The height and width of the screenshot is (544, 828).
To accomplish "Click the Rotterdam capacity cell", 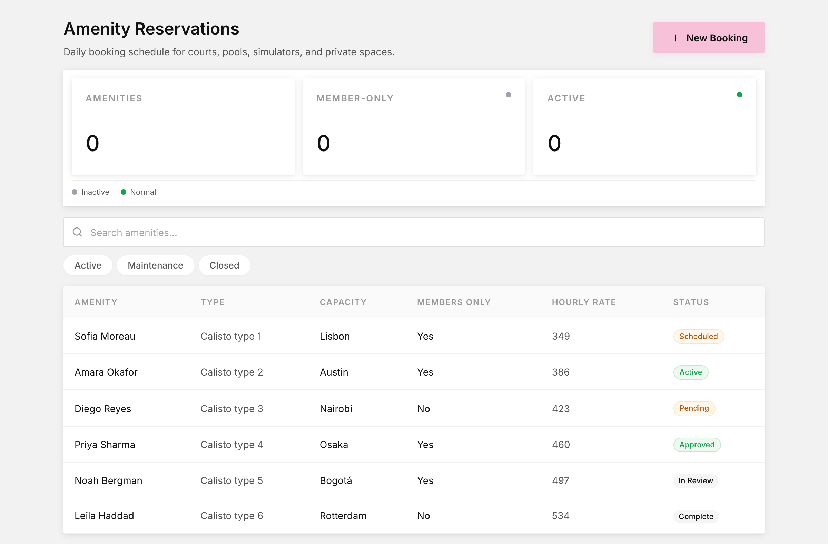I will coord(343,516).
